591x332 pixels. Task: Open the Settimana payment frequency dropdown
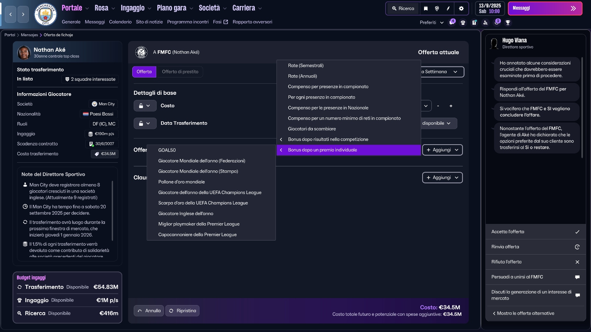coord(441,72)
